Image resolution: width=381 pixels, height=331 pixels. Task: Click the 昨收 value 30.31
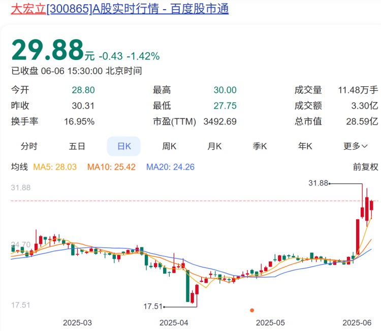[83, 106]
